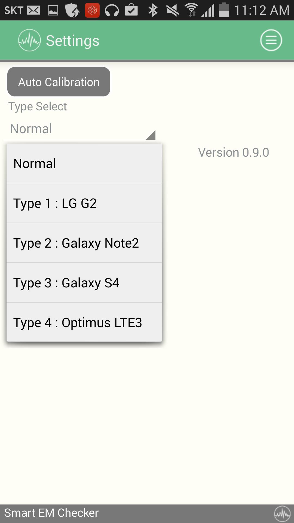Tap the waveform icon in bottom bar
Image resolution: width=294 pixels, height=523 pixels.
pos(282,514)
